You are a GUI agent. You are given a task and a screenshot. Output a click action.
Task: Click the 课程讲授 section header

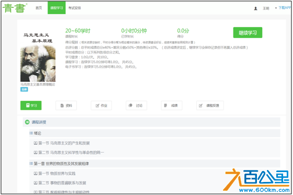click(151, 122)
